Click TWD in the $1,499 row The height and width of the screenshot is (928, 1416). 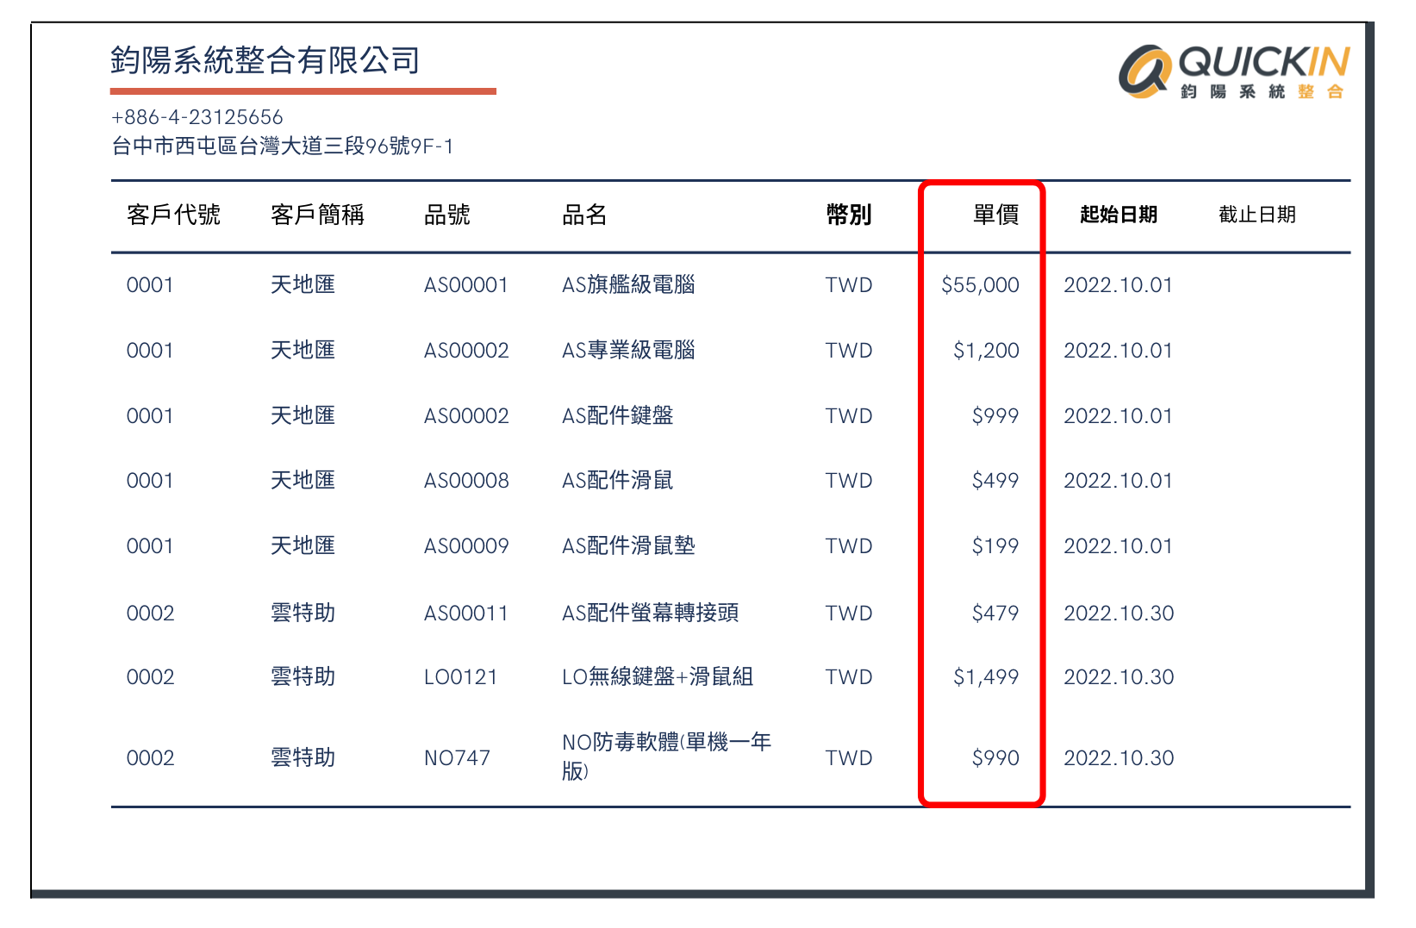pyautogui.click(x=849, y=677)
